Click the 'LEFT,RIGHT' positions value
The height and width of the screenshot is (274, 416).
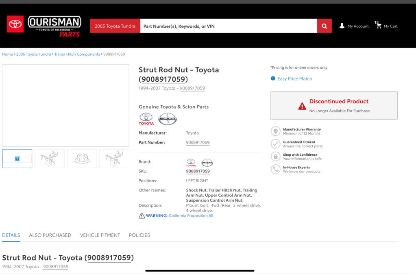tap(197, 180)
